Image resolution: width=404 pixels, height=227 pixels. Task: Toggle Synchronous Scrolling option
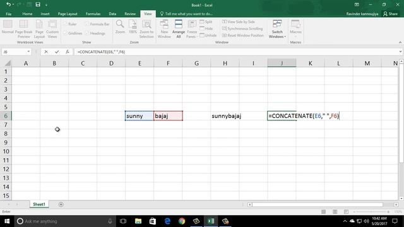pos(242,28)
